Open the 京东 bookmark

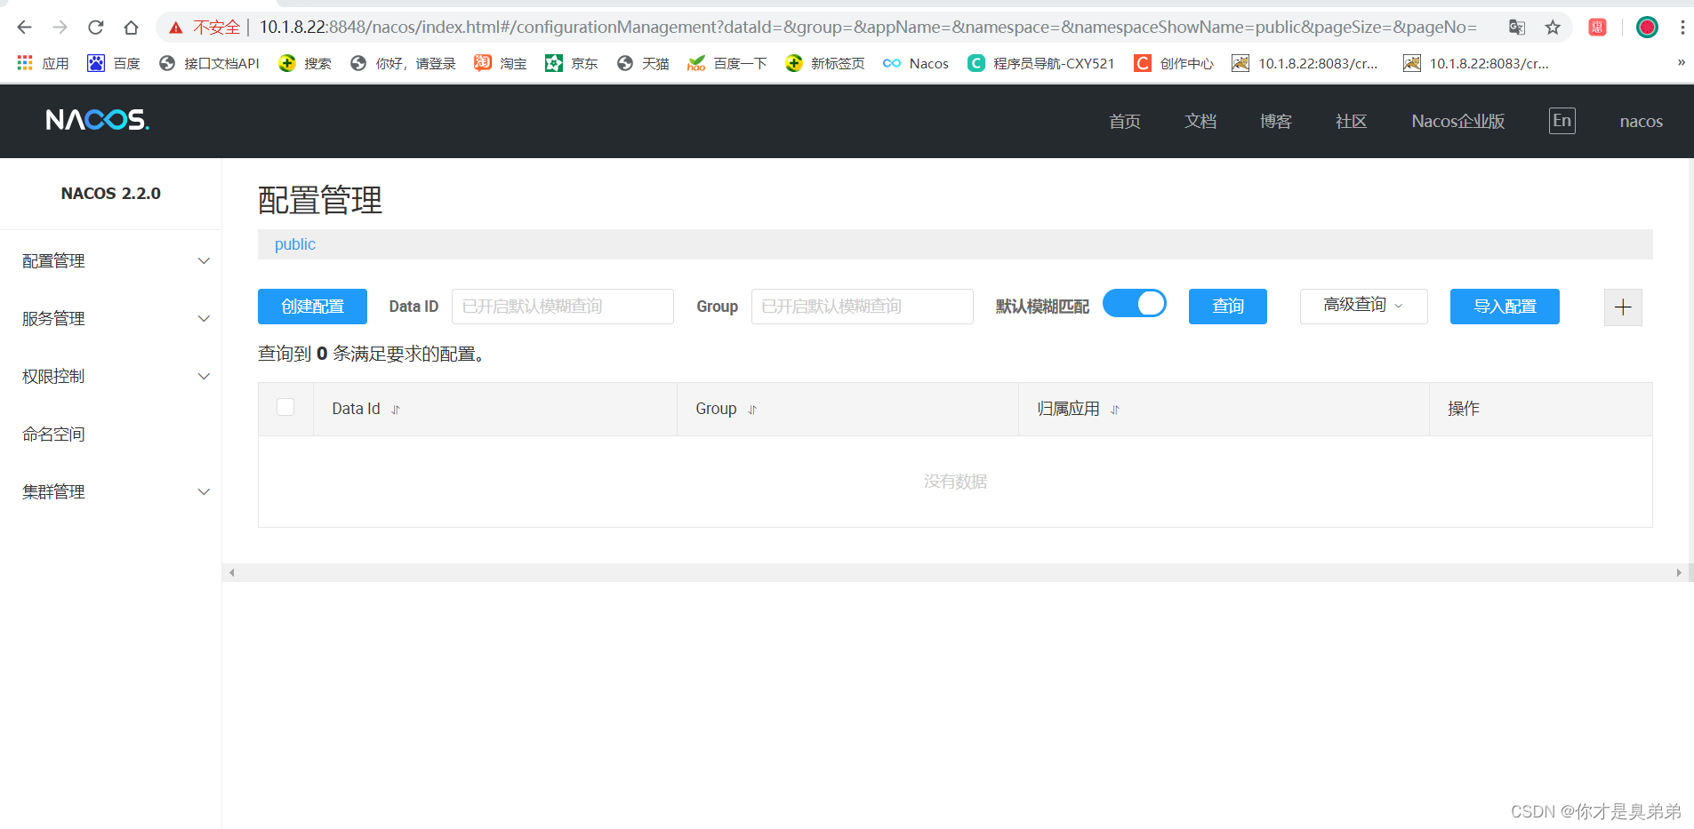[x=572, y=63]
